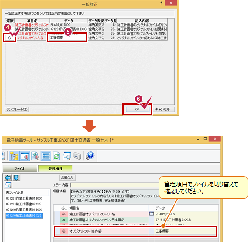Click the camera snapshot toolbar icon
The height and width of the screenshot is (242, 248).
77,156
